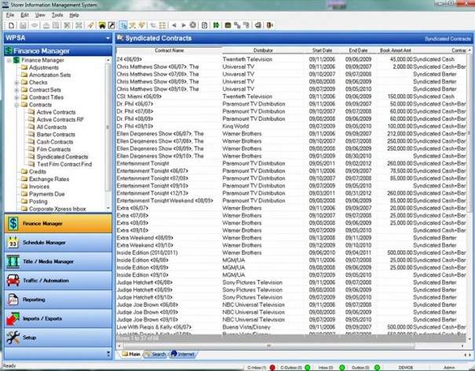Collapse the Contracts tree node
Screen dimensions: 475x371
16,105
